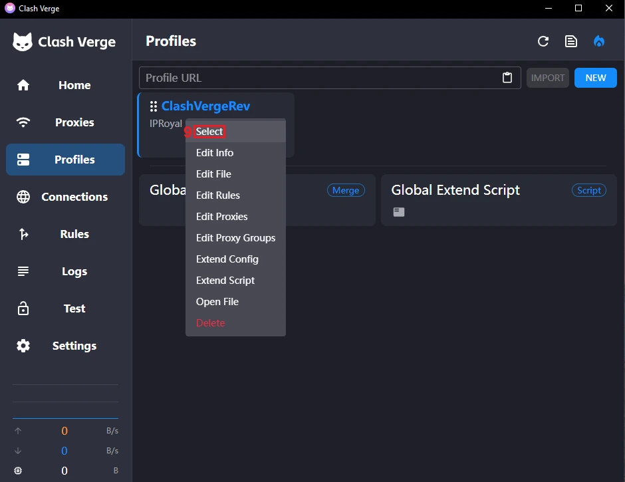Go to Proxies in the sidebar
This screenshot has width=625, height=482.
pyautogui.click(x=65, y=122)
